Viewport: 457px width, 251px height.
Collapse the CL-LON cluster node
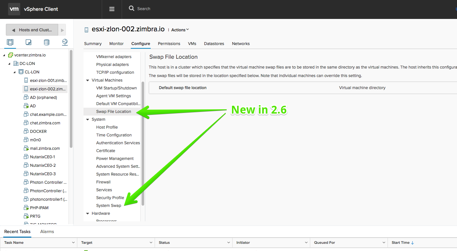(15, 72)
